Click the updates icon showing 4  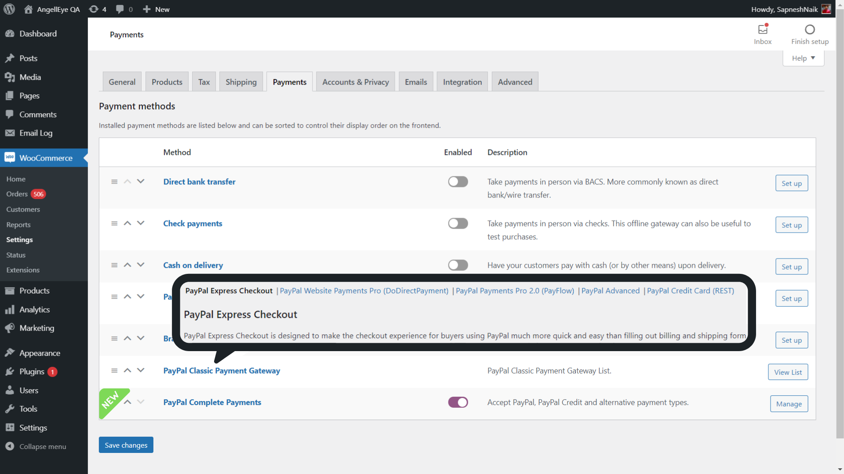click(94, 9)
